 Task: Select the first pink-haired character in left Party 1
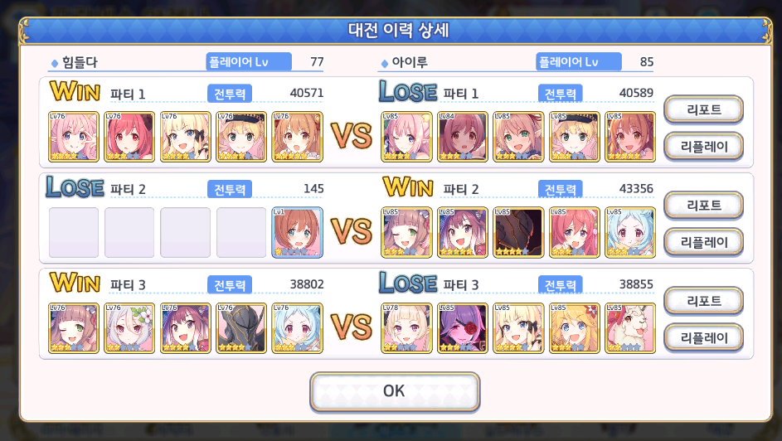[73, 137]
